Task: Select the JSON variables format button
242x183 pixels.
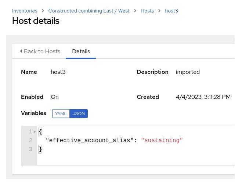Action: pyautogui.click(x=79, y=114)
